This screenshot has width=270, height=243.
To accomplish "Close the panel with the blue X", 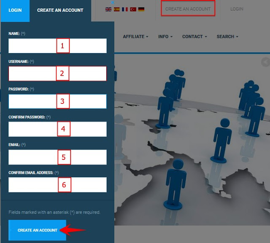I will (x=113, y=3).
